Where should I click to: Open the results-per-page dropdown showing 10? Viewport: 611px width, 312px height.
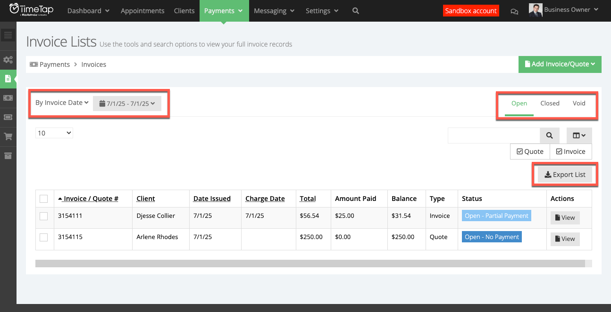[53, 133]
